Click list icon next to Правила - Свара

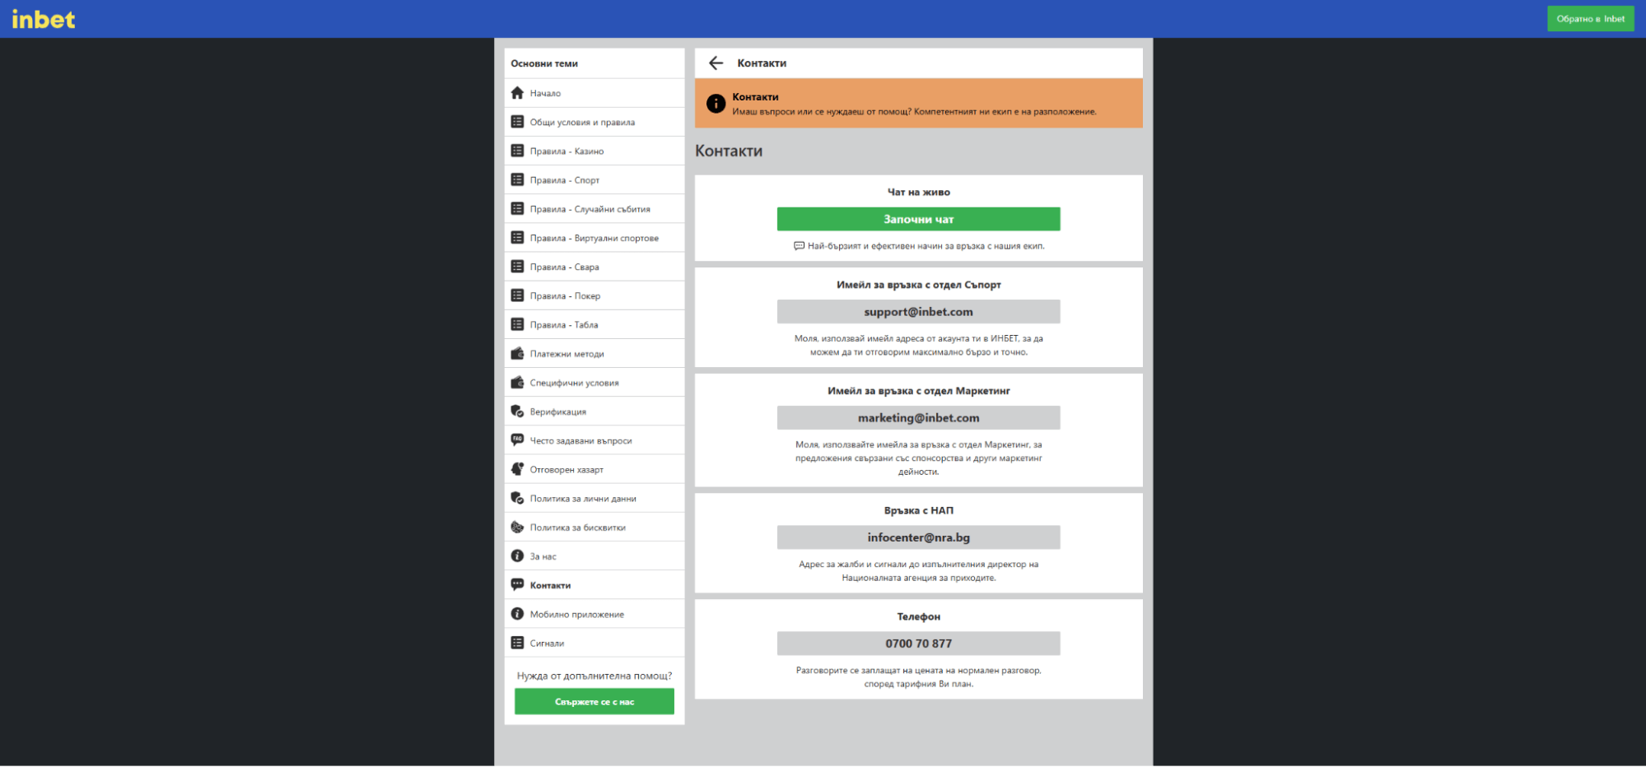(517, 267)
